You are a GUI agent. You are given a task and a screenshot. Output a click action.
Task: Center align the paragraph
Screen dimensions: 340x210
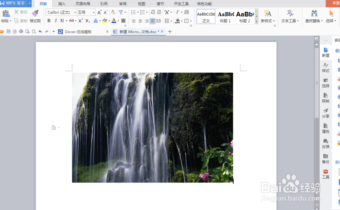click(x=140, y=21)
